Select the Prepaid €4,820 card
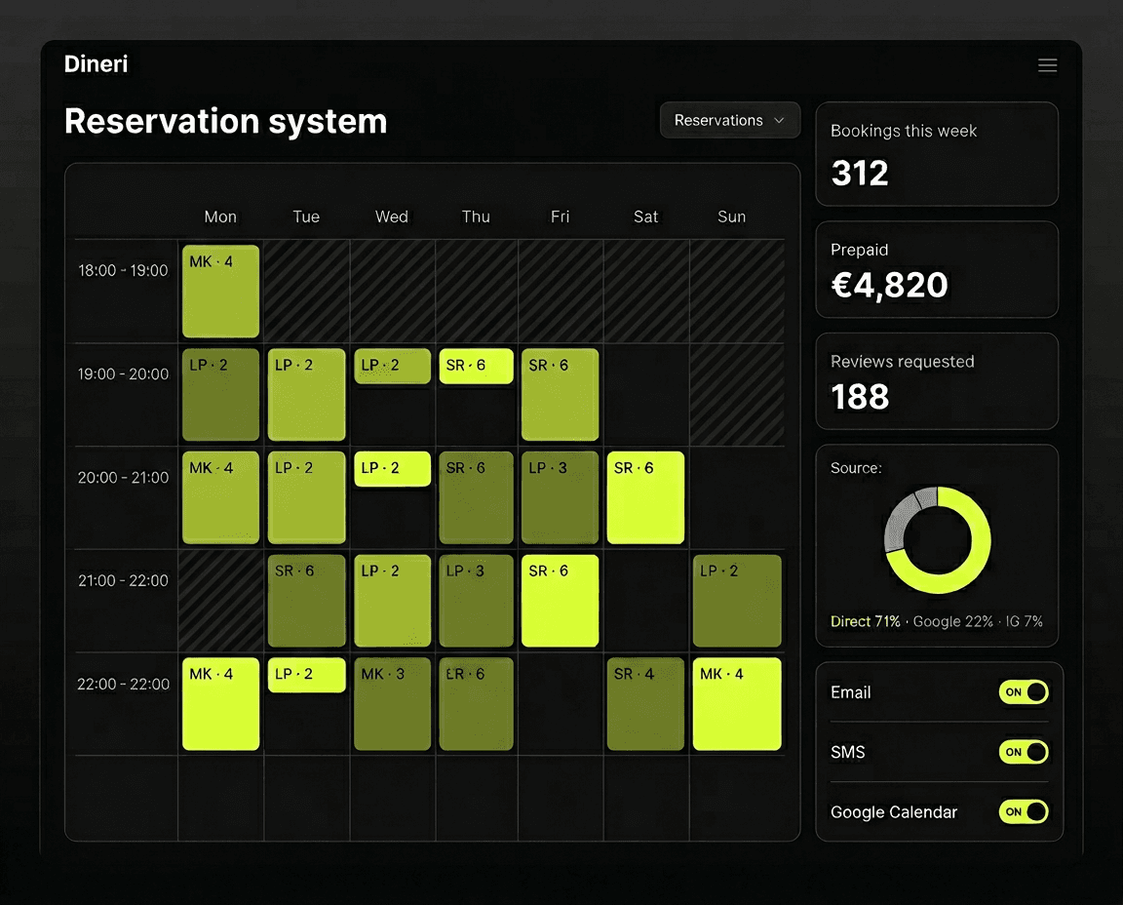Screen dimensions: 1123x905 pyautogui.click(x=937, y=269)
